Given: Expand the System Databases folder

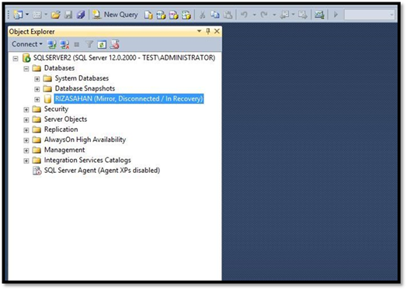Looking at the screenshot, I should pyautogui.click(x=37, y=79).
